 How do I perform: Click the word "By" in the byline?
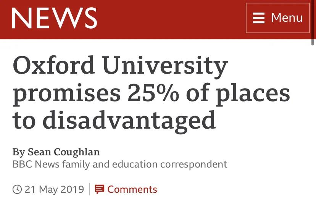tap(19, 152)
